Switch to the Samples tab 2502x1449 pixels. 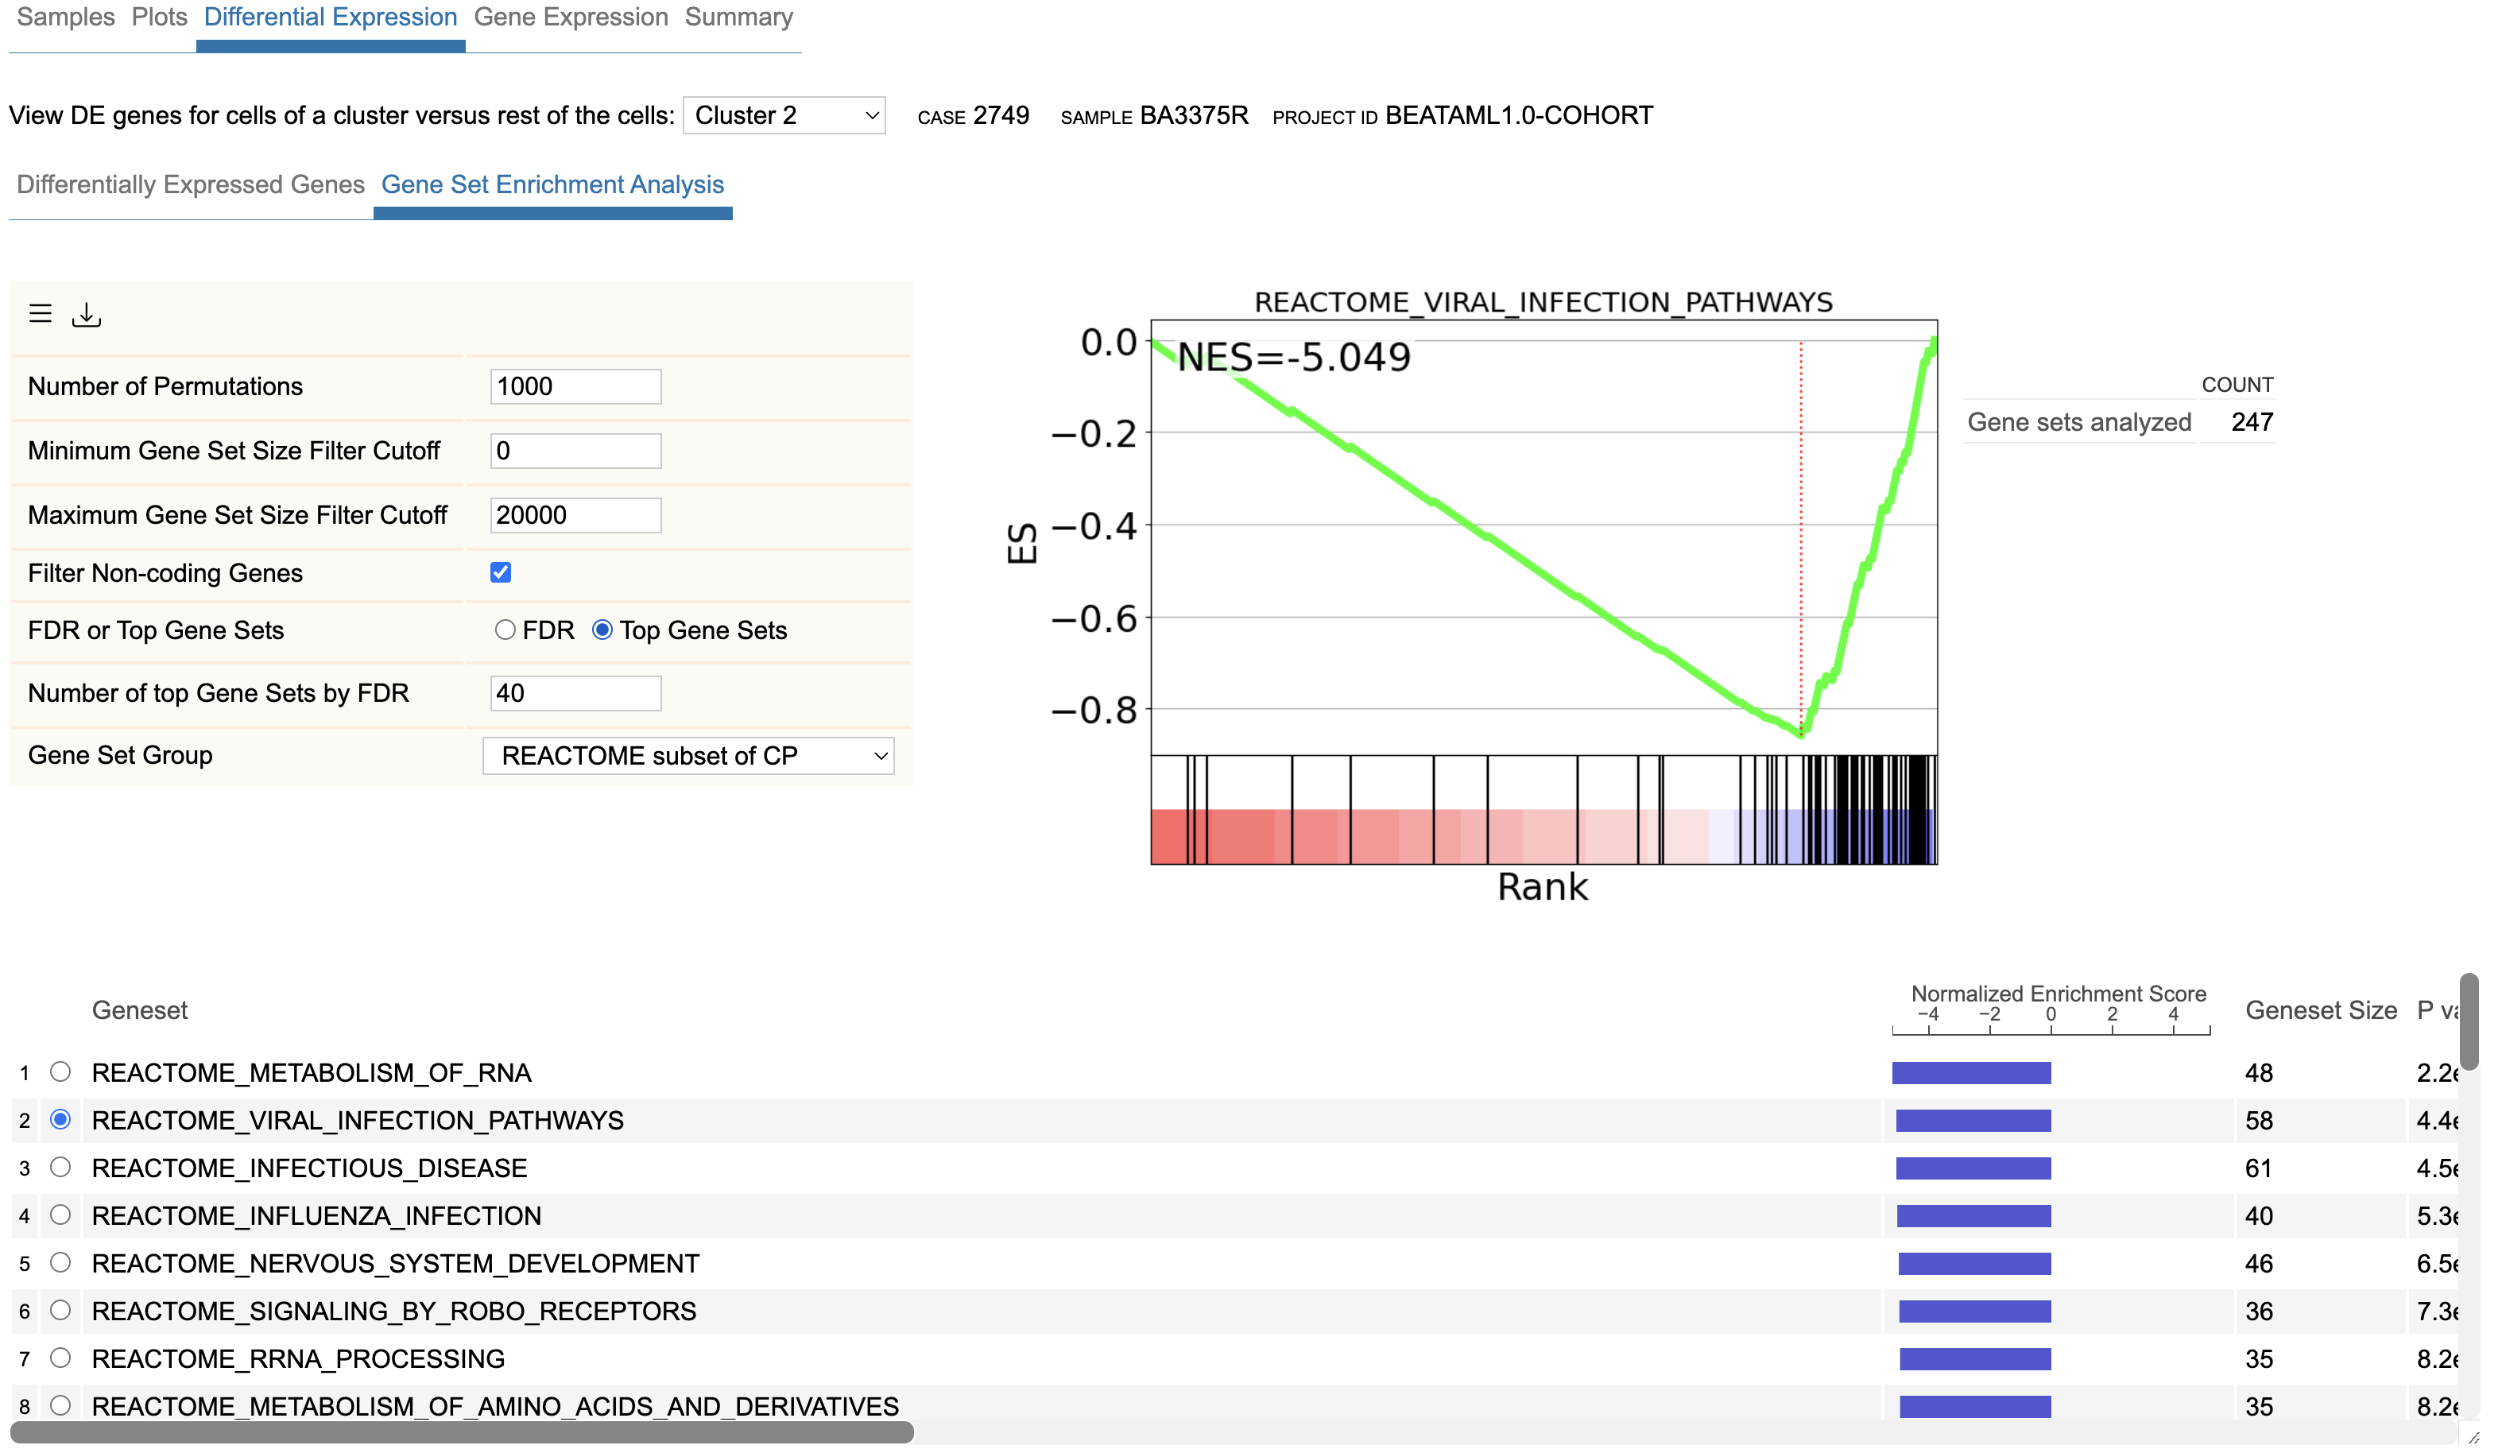(65, 17)
